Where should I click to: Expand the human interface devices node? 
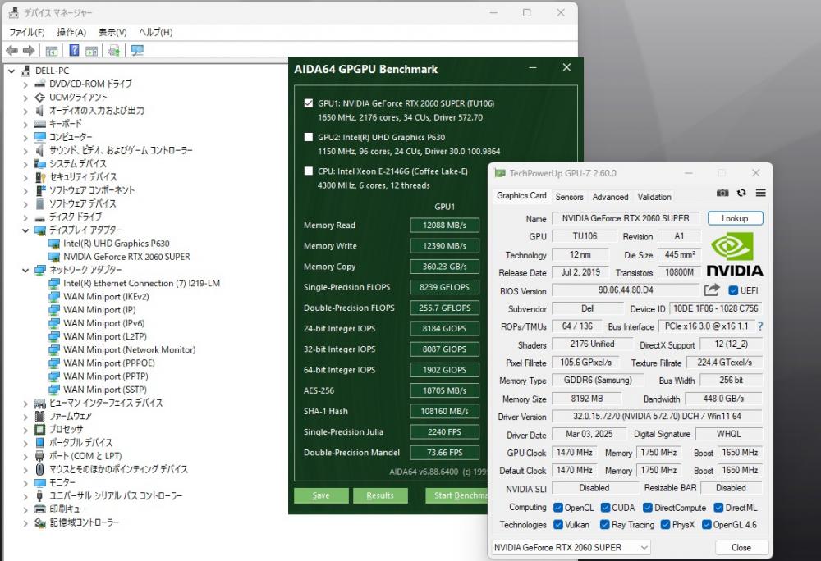[x=25, y=403]
